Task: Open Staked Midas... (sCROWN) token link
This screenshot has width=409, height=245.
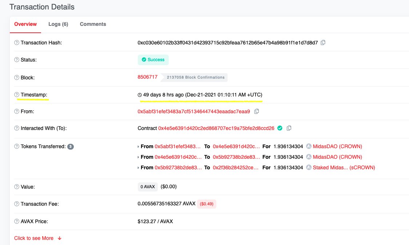Action: pyautogui.click(x=344, y=168)
